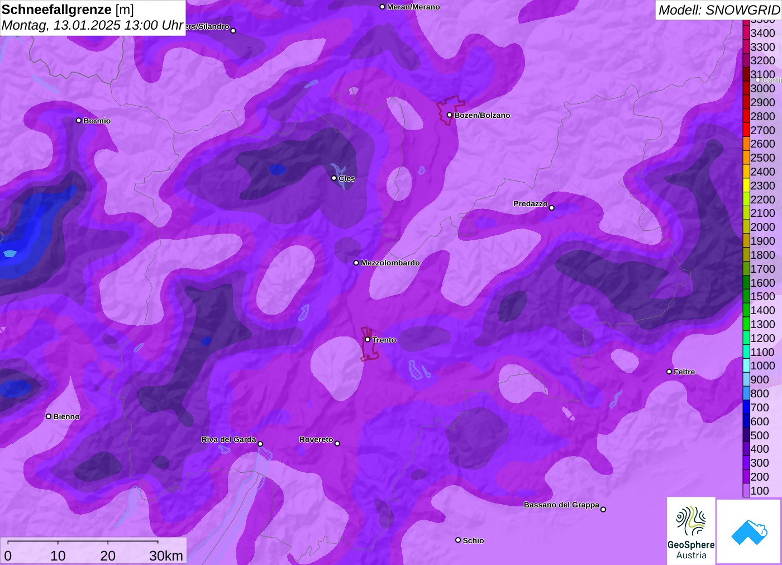Select the 1000 m cyan legend swatch

tap(746, 365)
